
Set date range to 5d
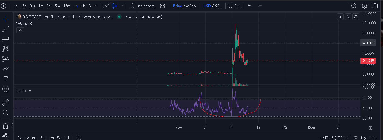click(59, 138)
